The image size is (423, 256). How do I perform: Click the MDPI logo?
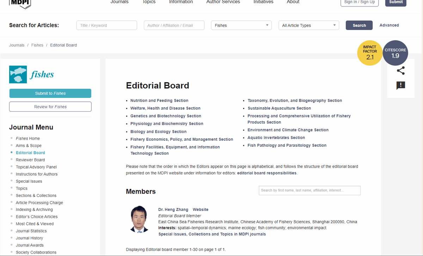[x=20, y=4]
